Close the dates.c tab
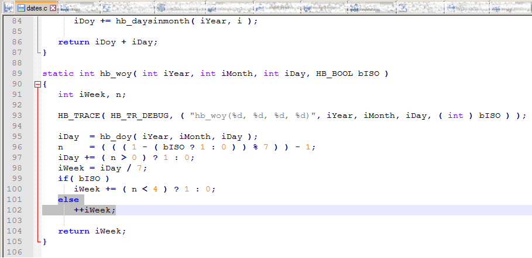532x258 pixels. click(53, 8)
